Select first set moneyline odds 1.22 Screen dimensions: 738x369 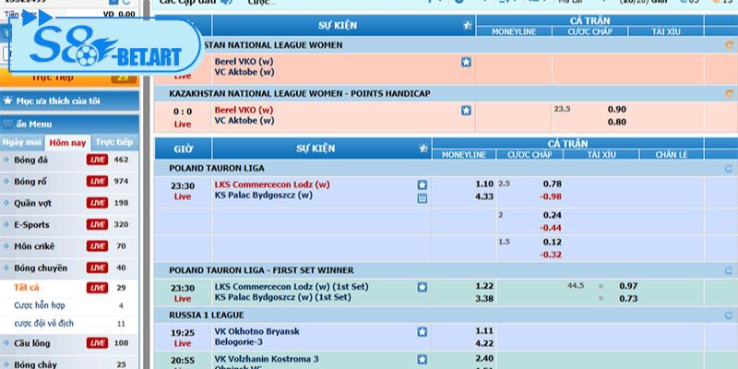click(484, 286)
